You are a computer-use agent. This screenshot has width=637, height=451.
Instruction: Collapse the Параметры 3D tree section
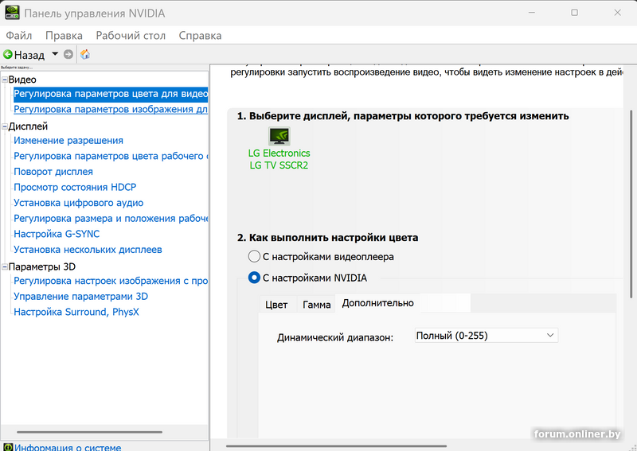tap(5, 266)
